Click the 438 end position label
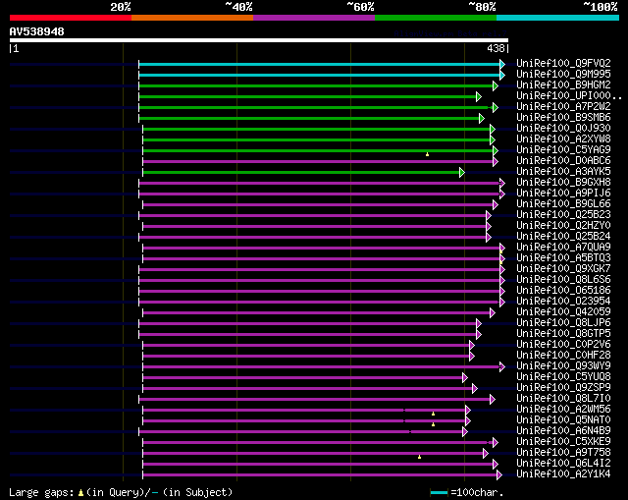628x500 pixels. [496, 48]
